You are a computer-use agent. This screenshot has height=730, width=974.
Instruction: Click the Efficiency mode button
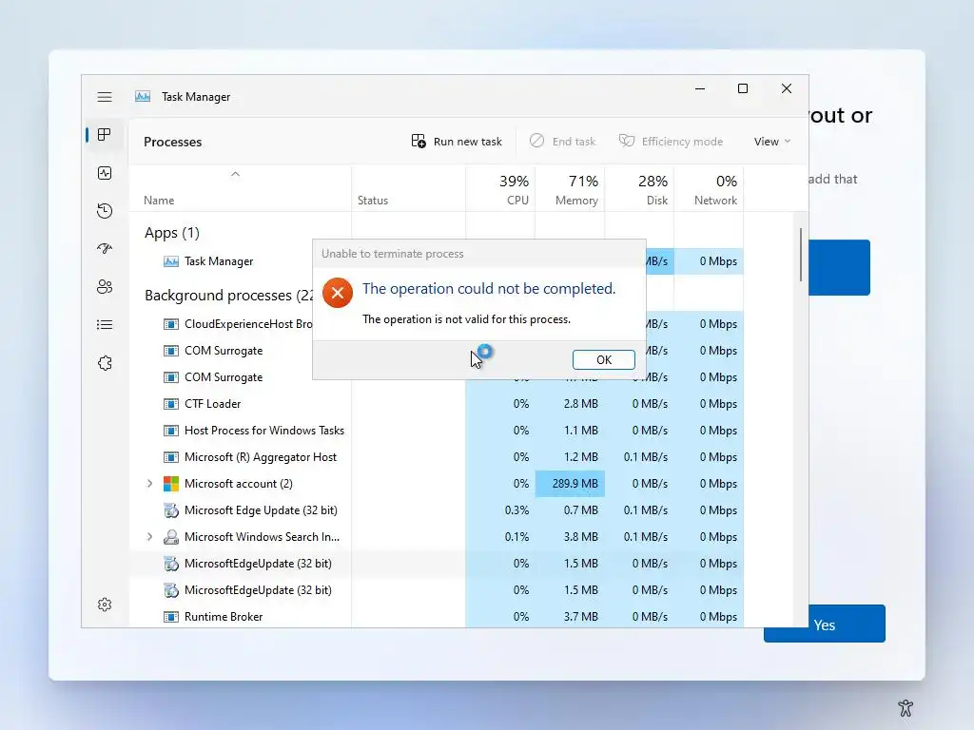(672, 142)
